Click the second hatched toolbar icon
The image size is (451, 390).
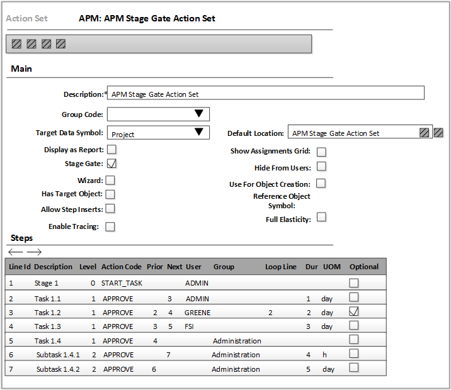(31, 44)
